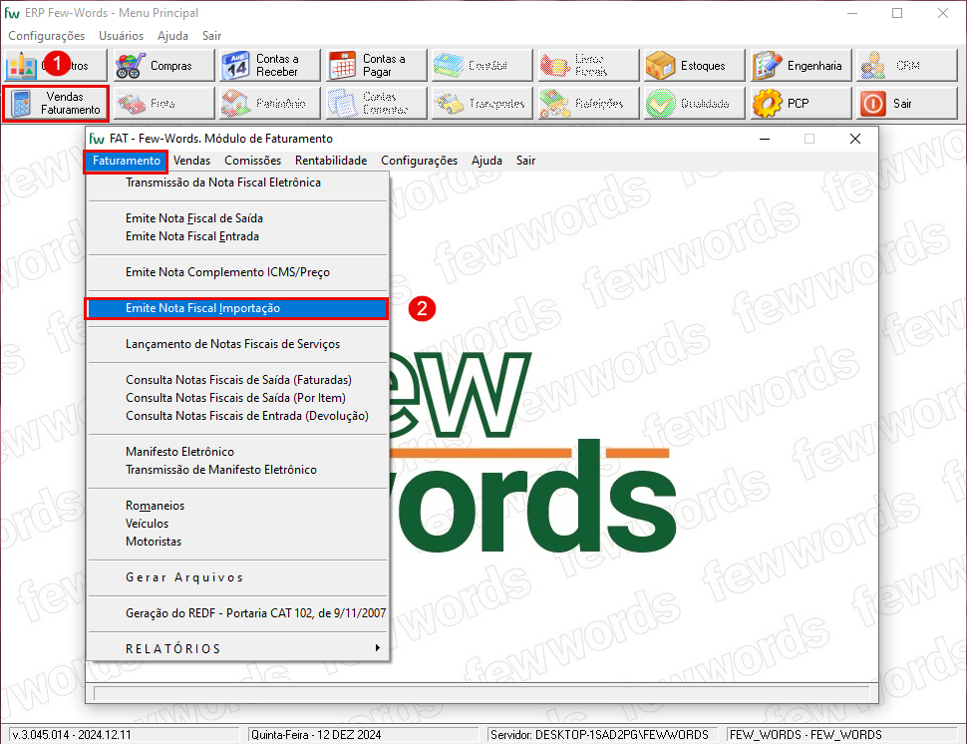Viewport: 967px width, 744px height.
Task: Click the disabled Refeições module button
Action: click(588, 103)
